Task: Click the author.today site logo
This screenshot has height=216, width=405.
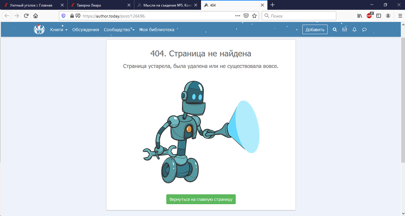Action: coord(39,29)
